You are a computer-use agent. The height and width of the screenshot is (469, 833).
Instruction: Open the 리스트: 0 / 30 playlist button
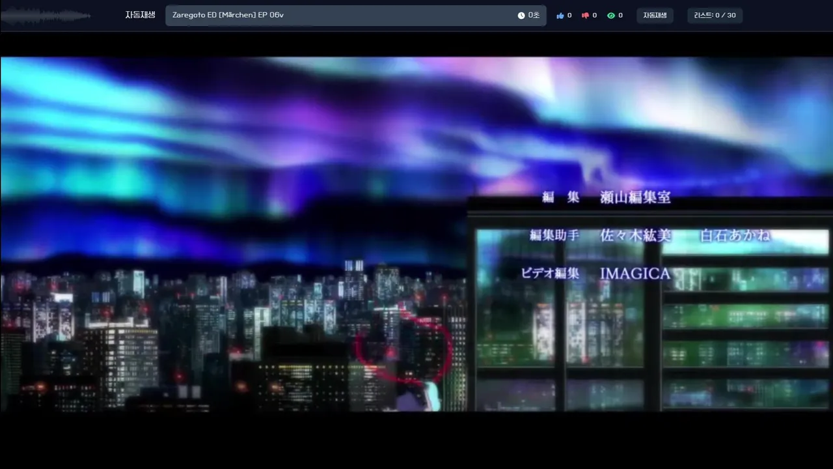[715, 16]
